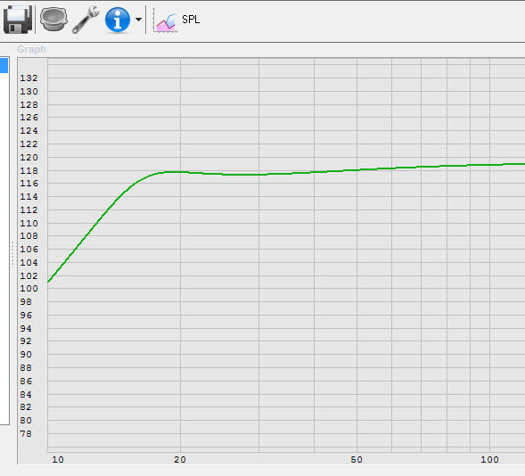Click the floppy disk save icon

18,20
